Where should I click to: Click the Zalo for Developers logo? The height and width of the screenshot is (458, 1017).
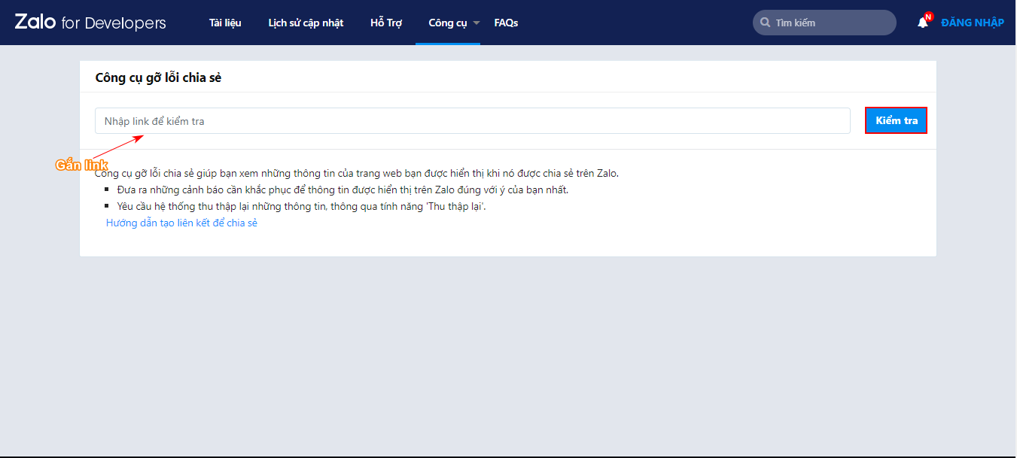click(x=90, y=23)
